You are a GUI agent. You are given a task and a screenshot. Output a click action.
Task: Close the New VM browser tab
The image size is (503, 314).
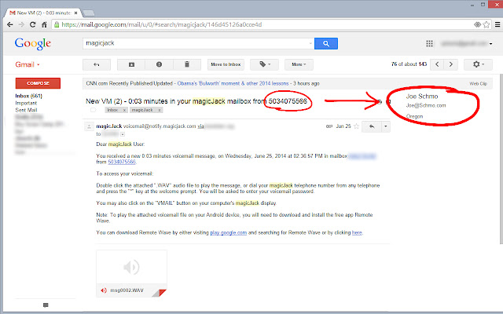tap(75, 13)
